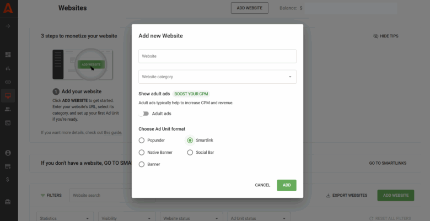Open the Referrals people icon in sidebar
Viewport: 430px width, 221px height.
8,109
